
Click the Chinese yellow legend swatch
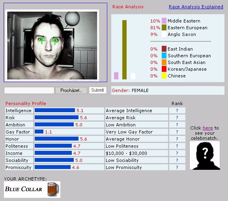click(164, 76)
